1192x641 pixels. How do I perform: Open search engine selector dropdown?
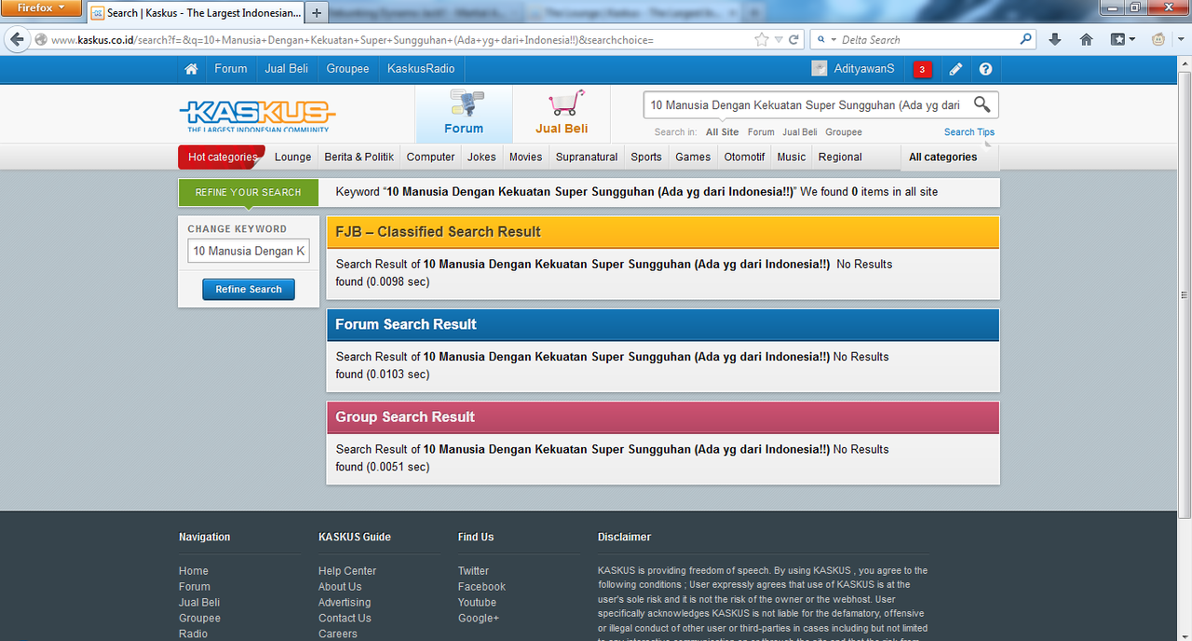825,40
